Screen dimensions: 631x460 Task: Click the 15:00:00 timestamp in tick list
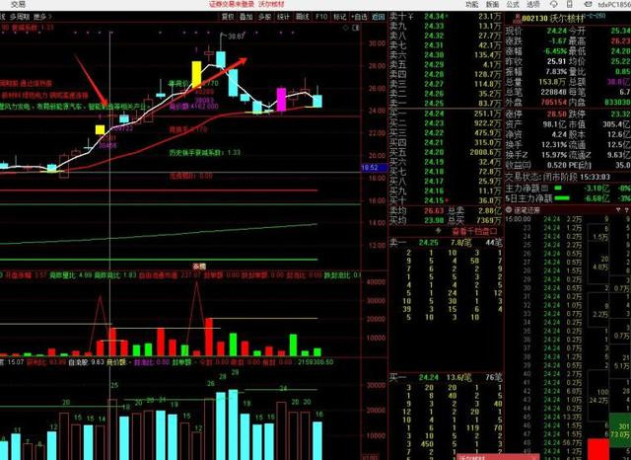519,219
